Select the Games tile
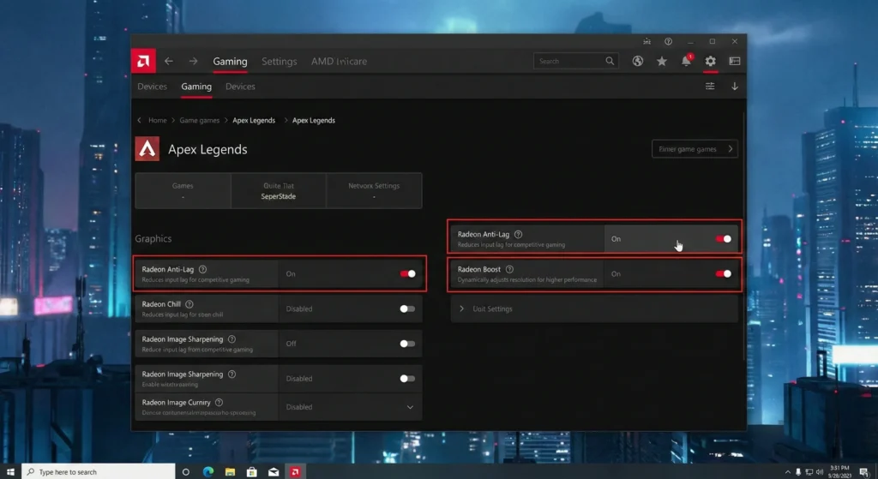 click(x=183, y=191)
